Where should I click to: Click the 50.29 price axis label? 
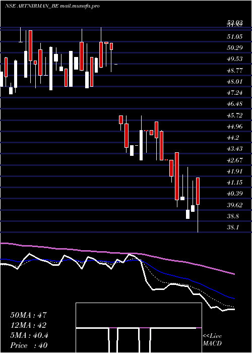[x=235, y=48]
